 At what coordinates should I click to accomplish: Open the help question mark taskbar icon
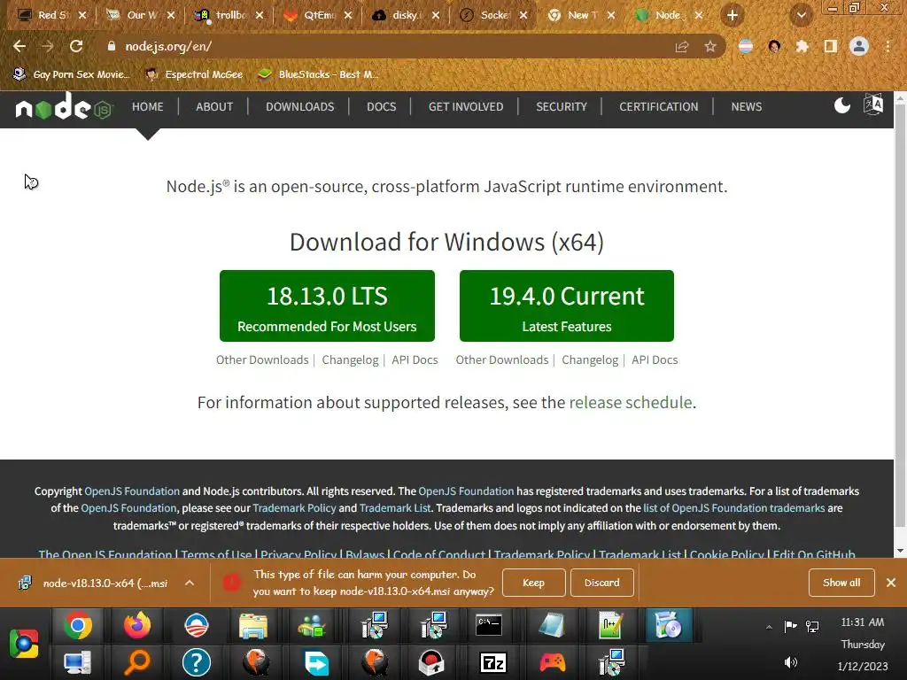tap(196, 662)
